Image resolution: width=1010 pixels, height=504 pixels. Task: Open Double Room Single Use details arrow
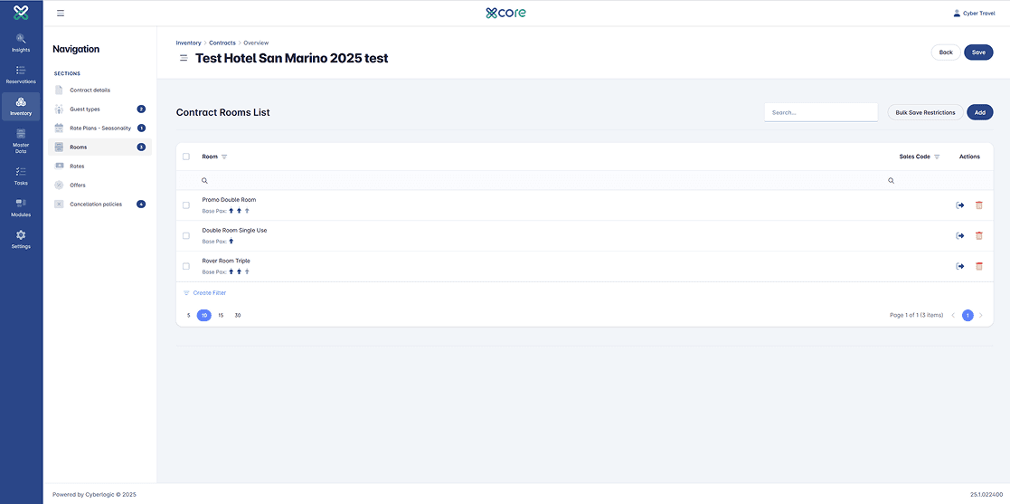(x=960, y=236)
